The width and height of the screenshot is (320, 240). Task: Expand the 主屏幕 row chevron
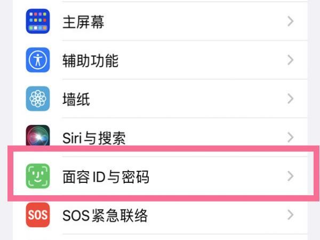pos(291,21)
